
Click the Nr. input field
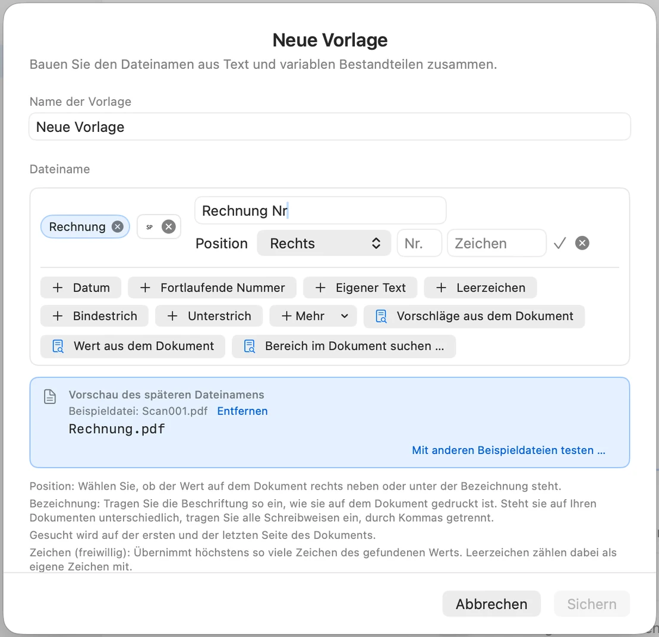point(420,243)
